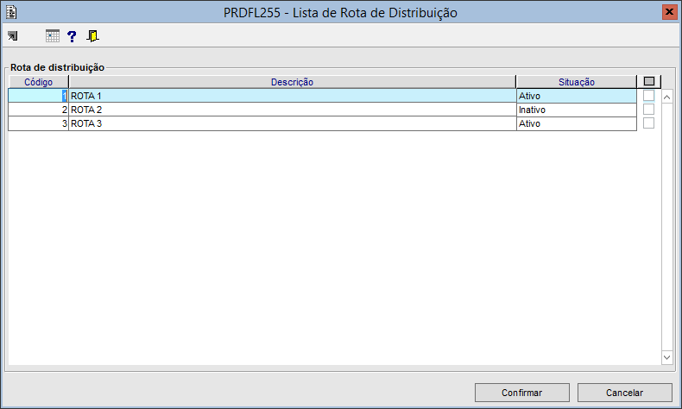Close the PRDFL255 window
The height and width of the screenshot is (409, 682).
click(x=669, y=12)
